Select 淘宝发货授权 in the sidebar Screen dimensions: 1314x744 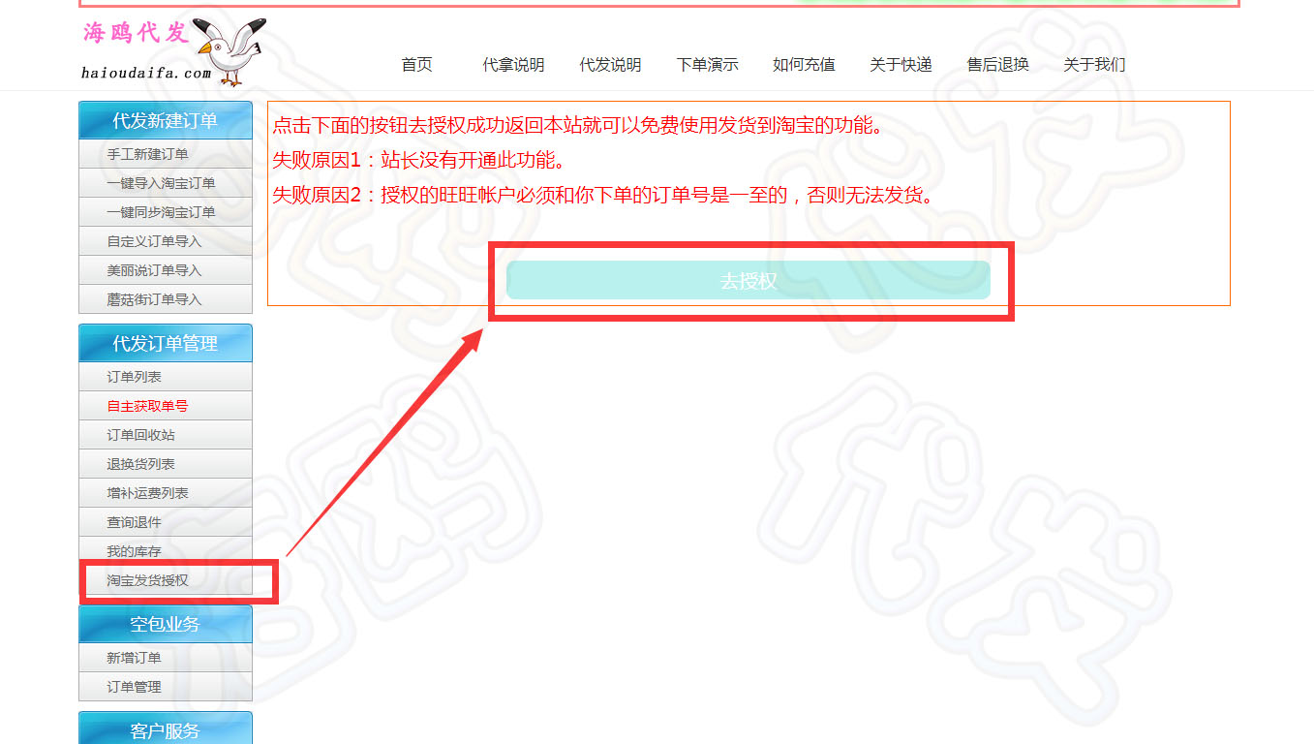(x=166, y=580)
